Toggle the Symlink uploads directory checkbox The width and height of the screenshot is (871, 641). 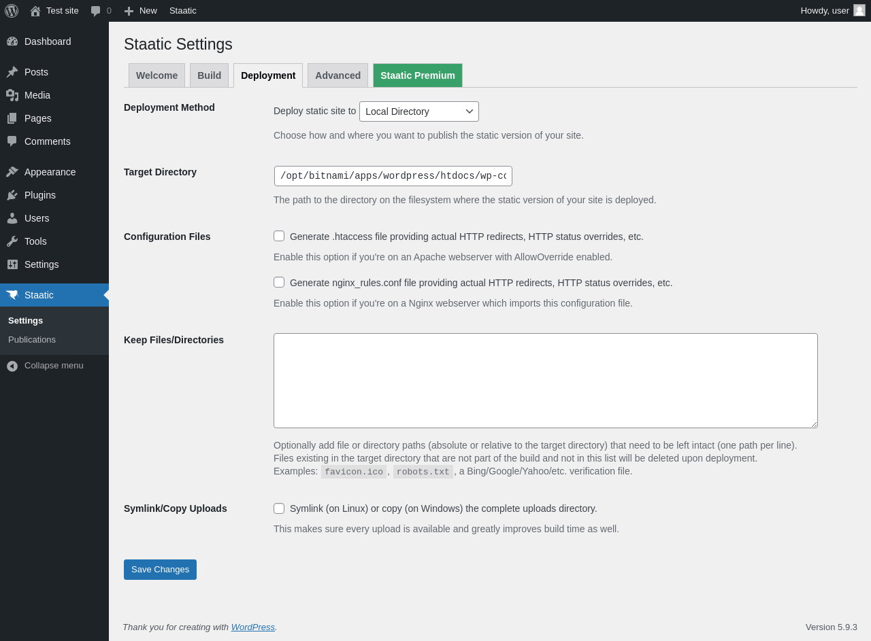click(x=279, y=508)
